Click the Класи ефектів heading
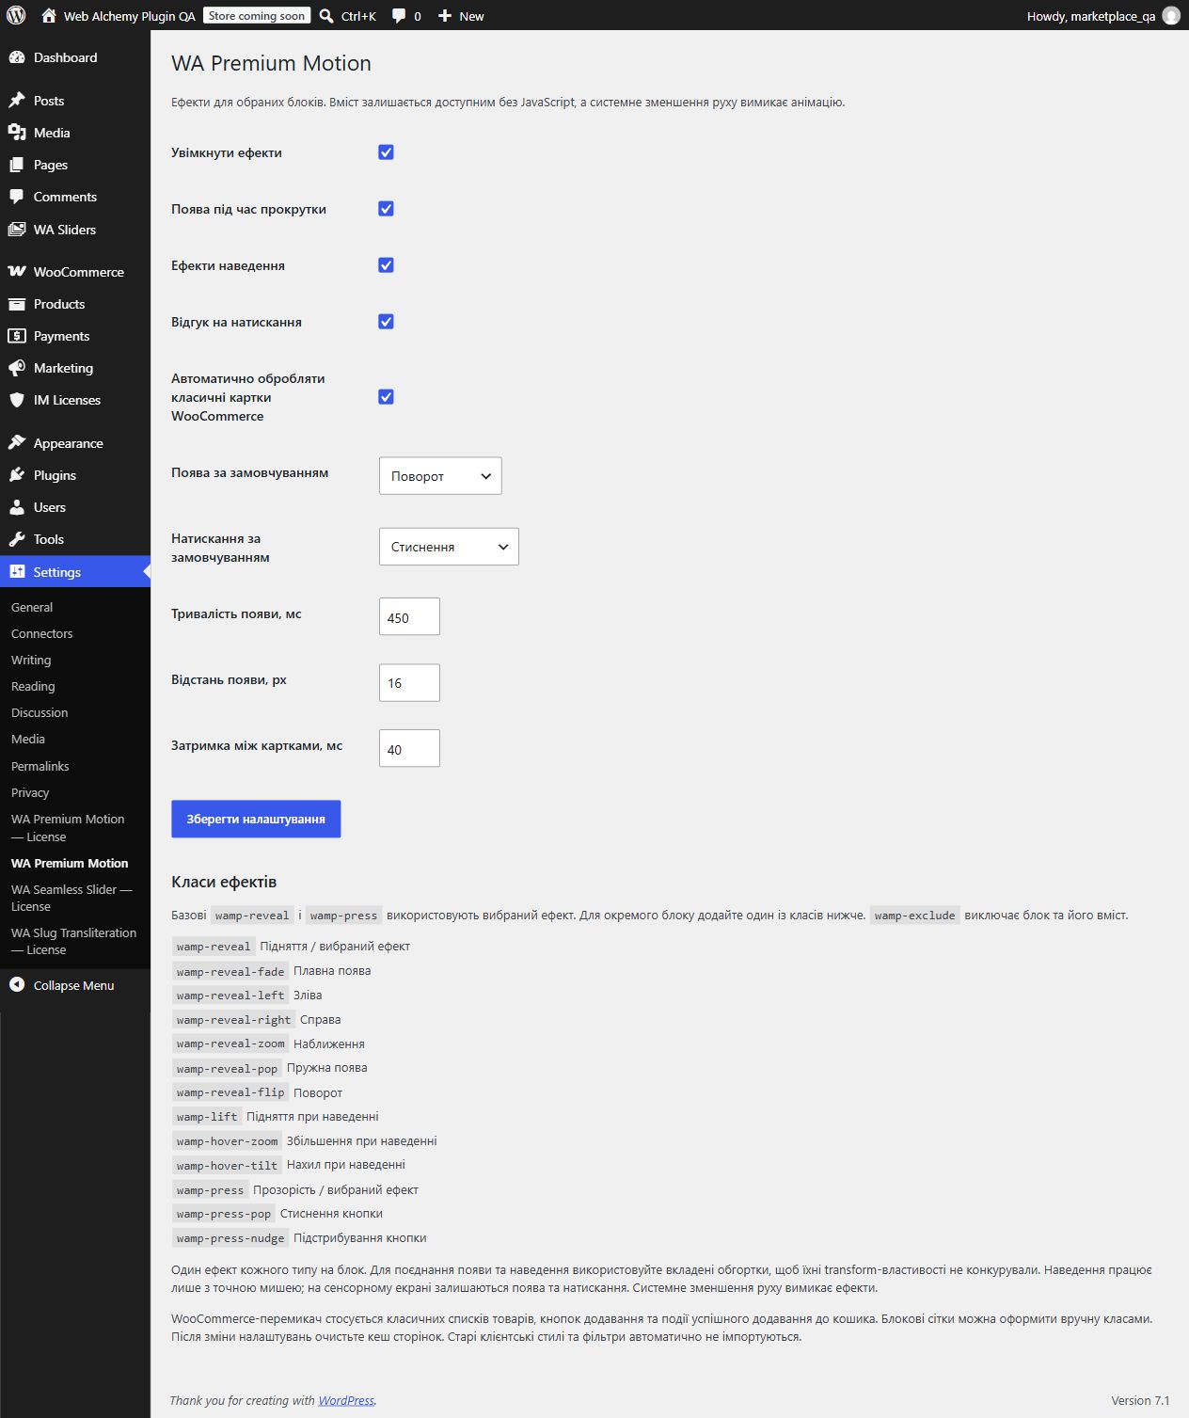 224,882
